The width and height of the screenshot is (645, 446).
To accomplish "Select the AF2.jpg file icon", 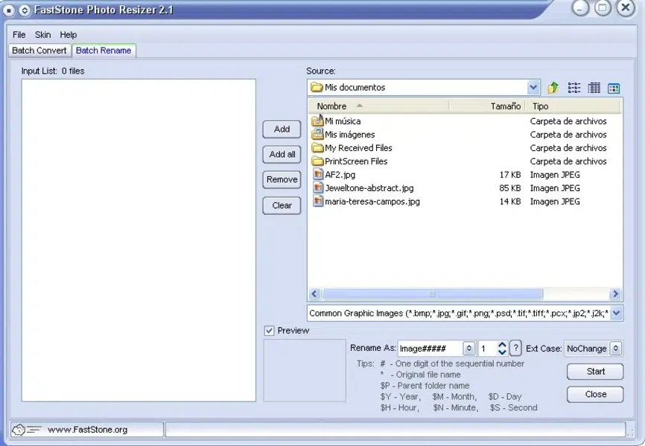I will pyautogui.click(x=317, y=174).
